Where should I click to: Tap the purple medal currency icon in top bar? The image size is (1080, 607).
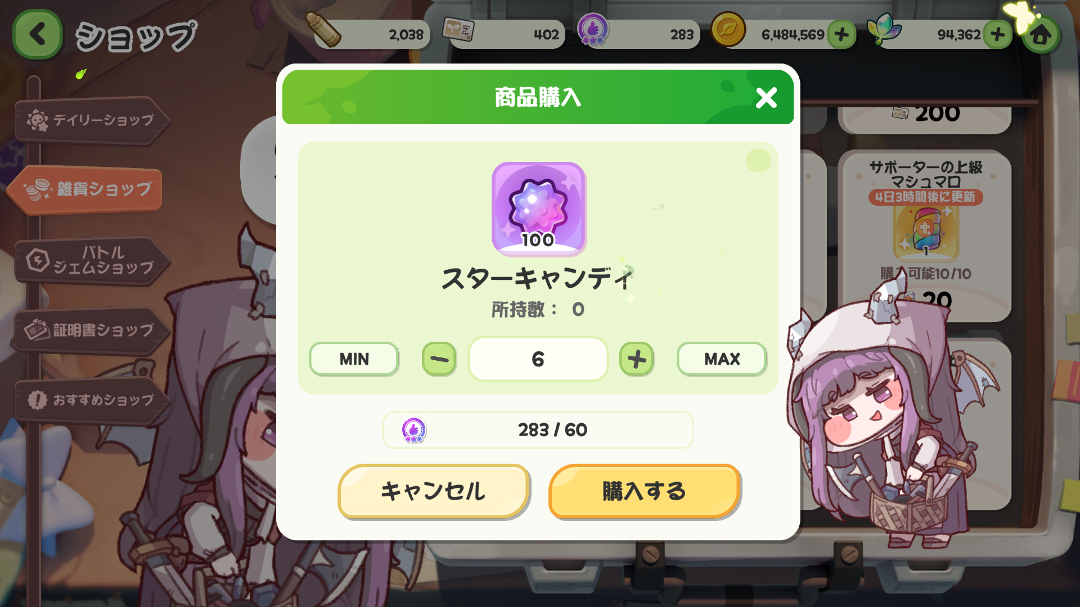(x=593, y=29)
